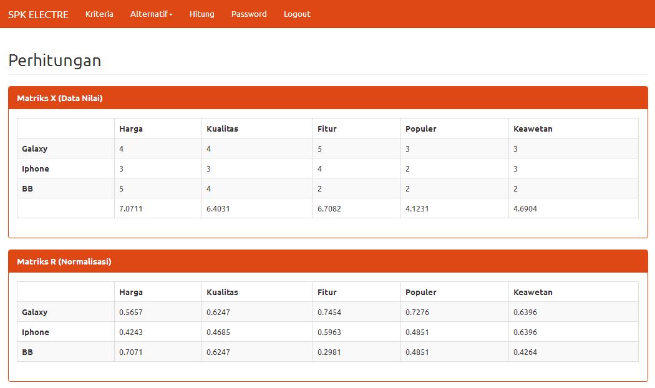Select the BB row label in Matriks X
655x388 pixels.
(x=27, y=188)
